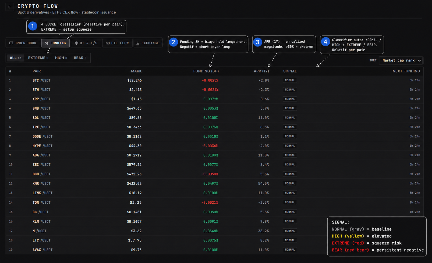Click the SIGNAL column header
This screenshot has width=432, height=263.
point(290,71)
